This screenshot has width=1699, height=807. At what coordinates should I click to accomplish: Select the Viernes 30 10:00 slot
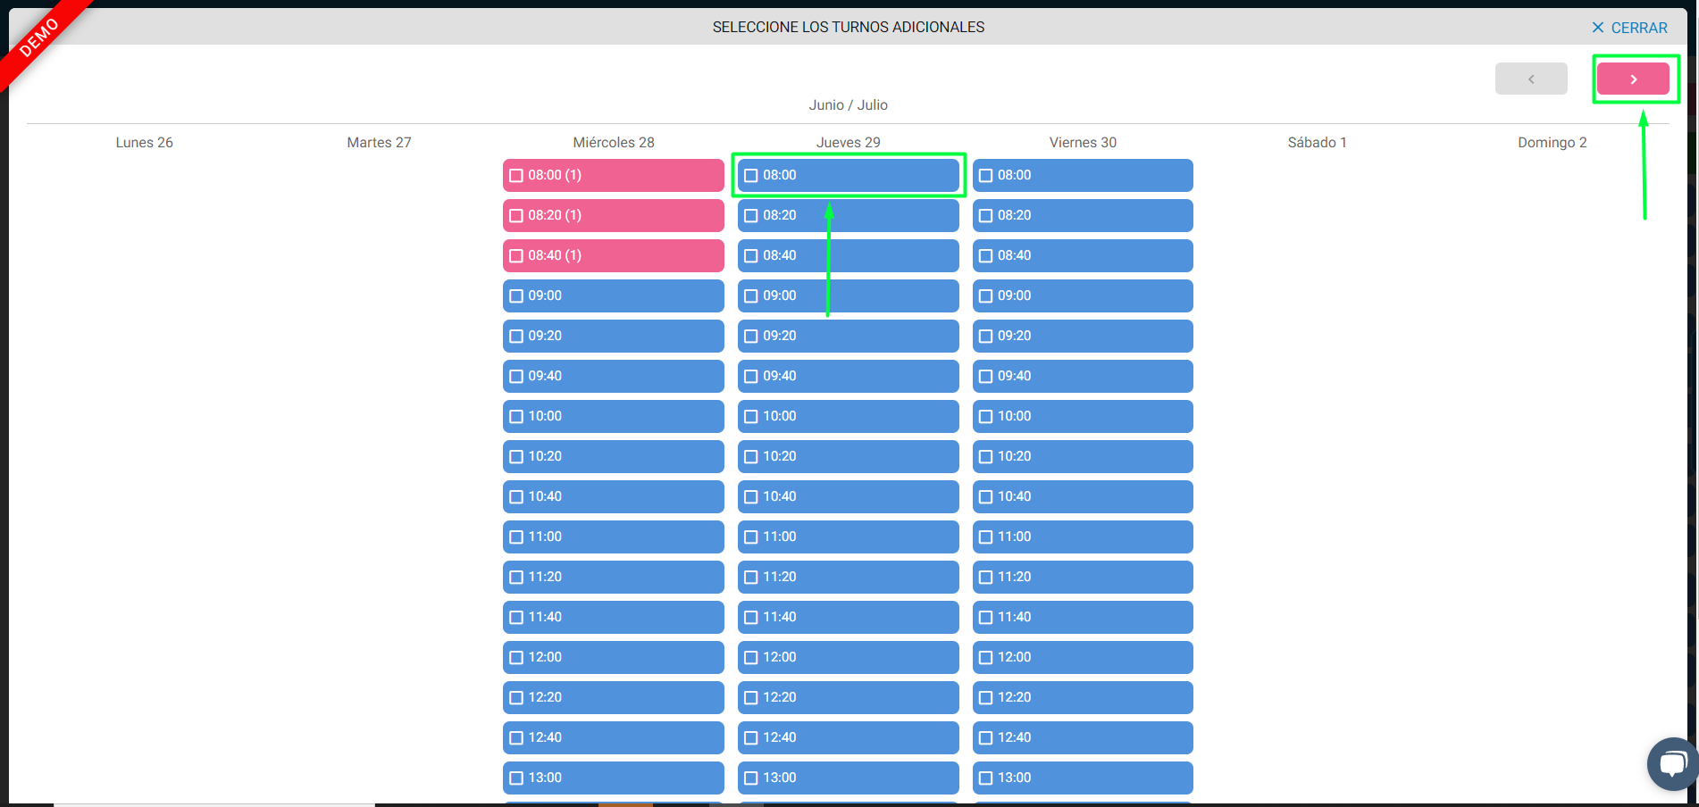1083,416
